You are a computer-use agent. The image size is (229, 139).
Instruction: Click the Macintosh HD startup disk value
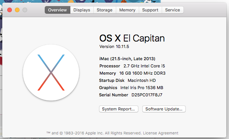[142, 80]
